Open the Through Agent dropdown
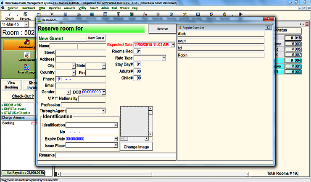Viewport: 311px width, 182px height. click(103, 111)
